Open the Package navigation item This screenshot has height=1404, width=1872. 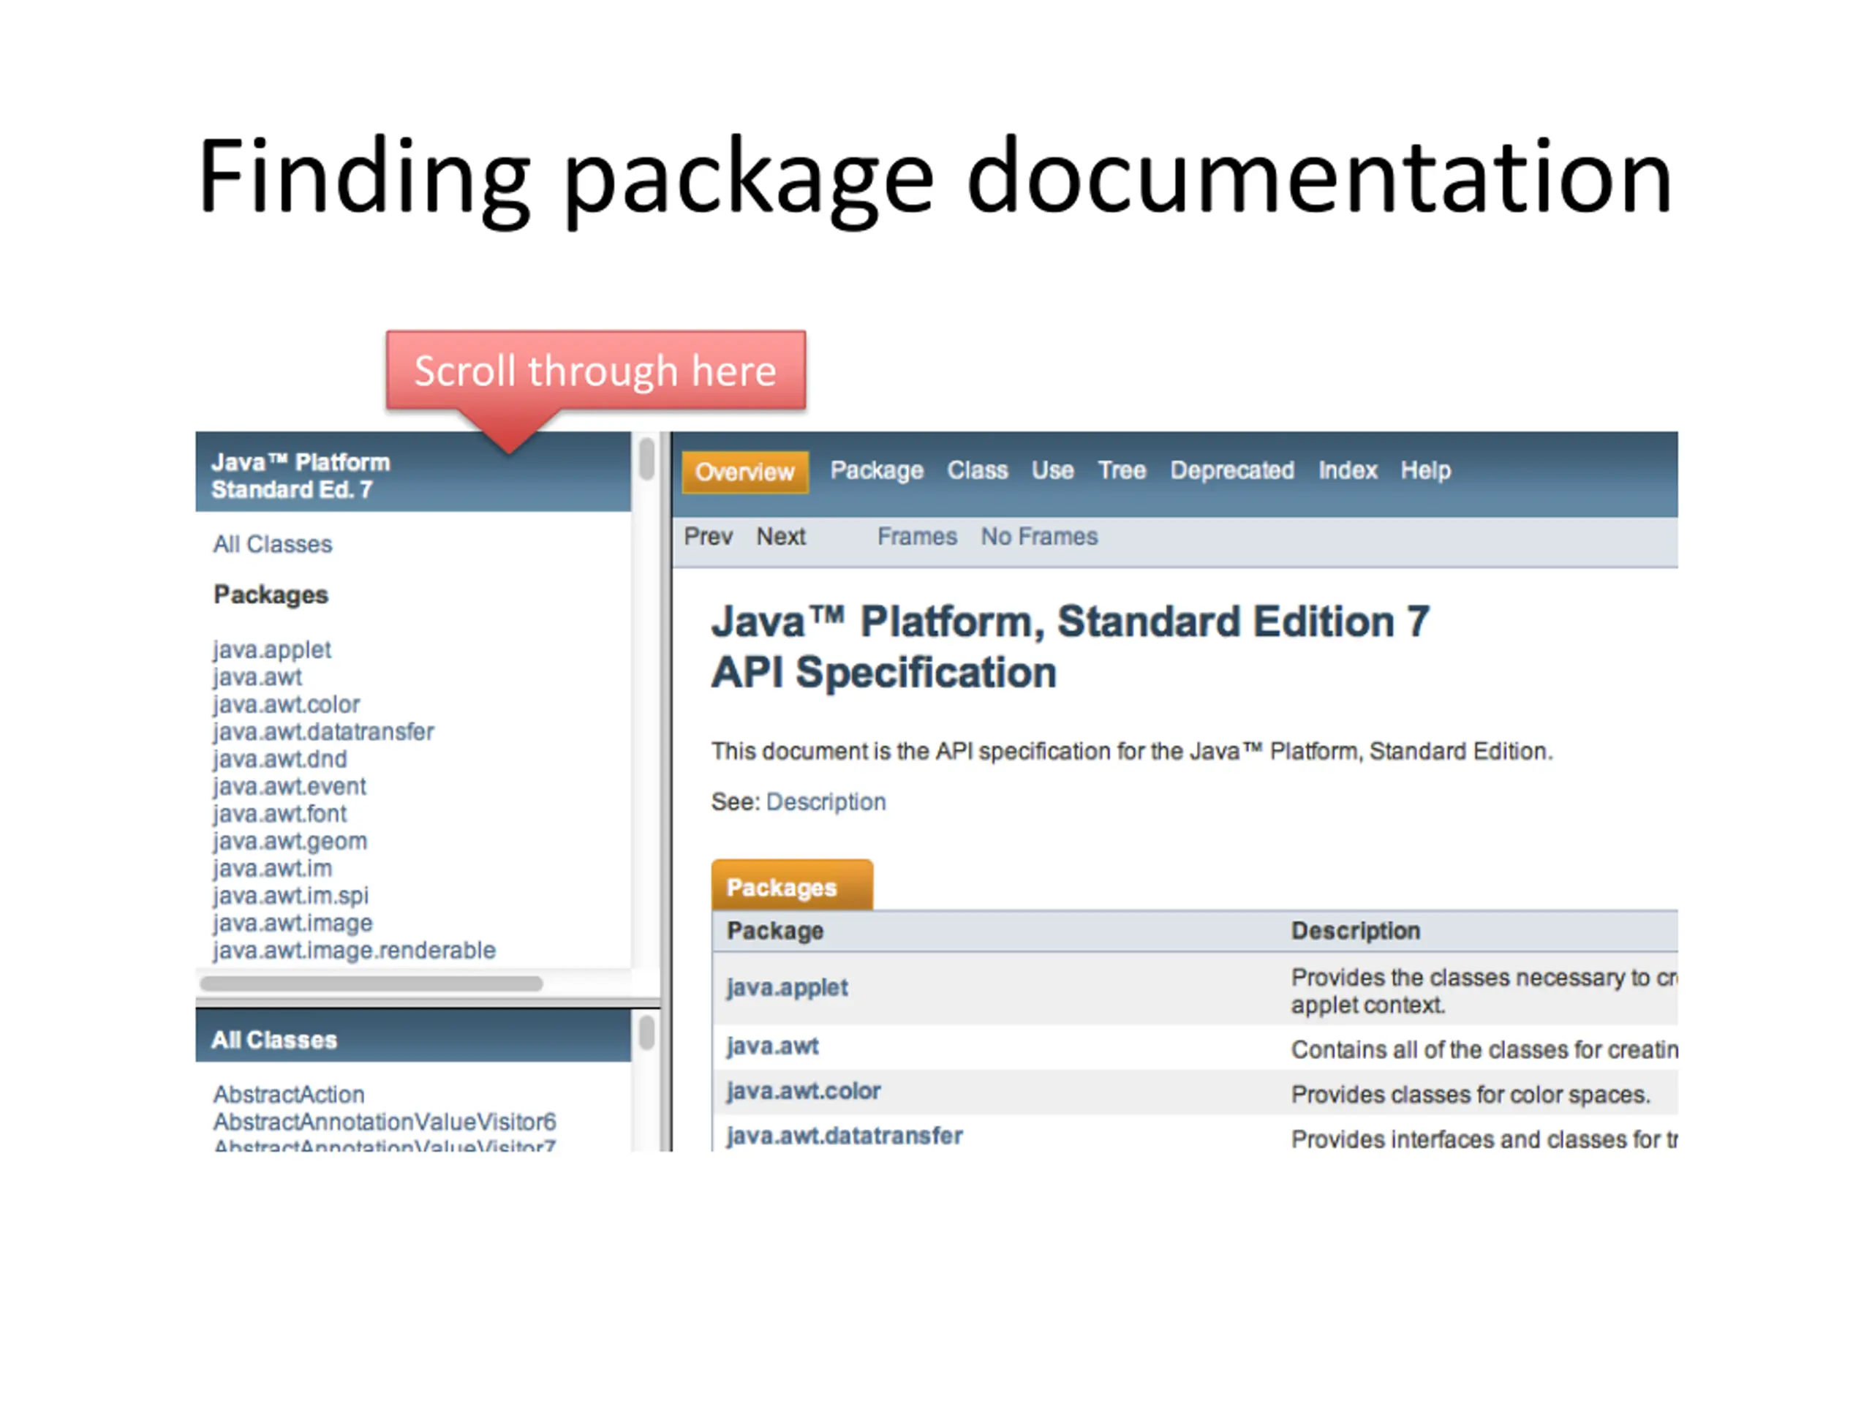click(876, 470)
